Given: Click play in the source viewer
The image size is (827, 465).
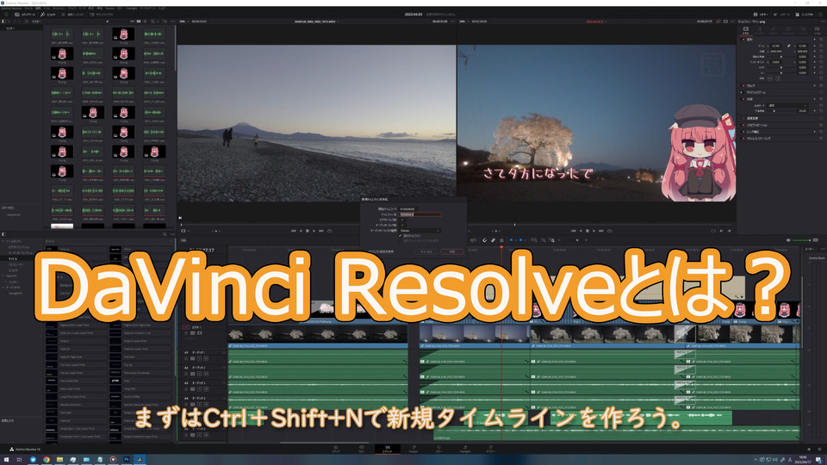Looking at the screenshot, I should click(x=314, y=231).
